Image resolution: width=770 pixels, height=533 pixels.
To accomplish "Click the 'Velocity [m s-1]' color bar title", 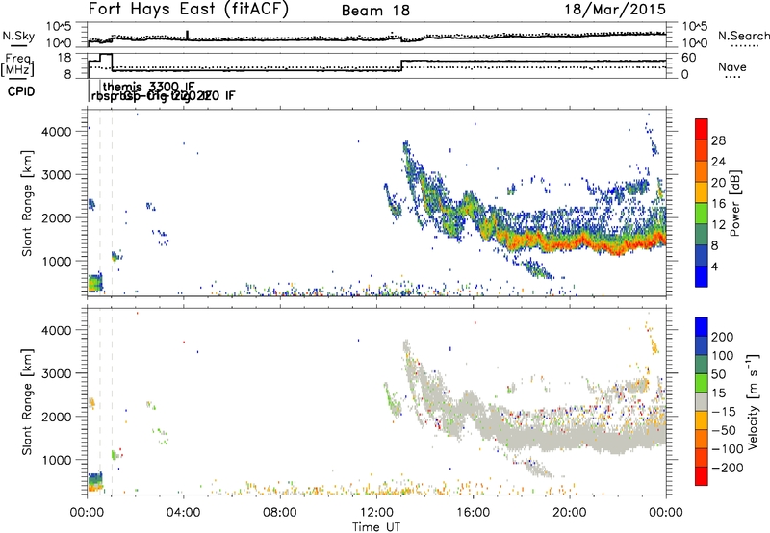I will pyautogui.click(x=753, y=402).
